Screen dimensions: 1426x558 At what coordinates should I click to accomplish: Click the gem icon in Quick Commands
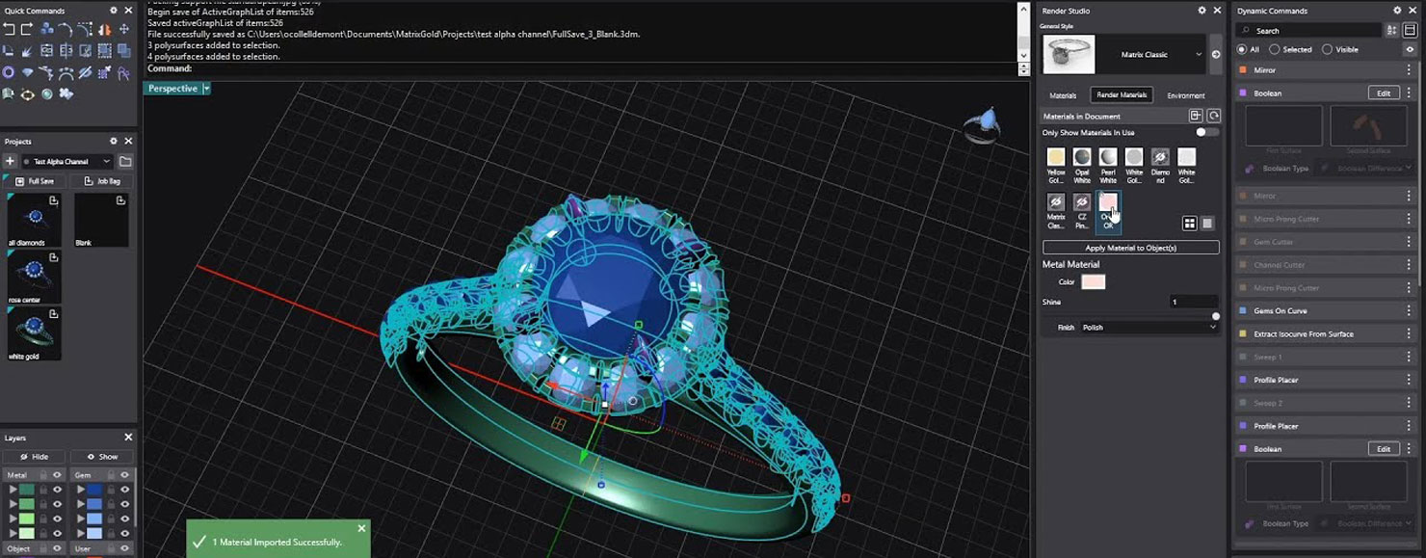(27, 73)
